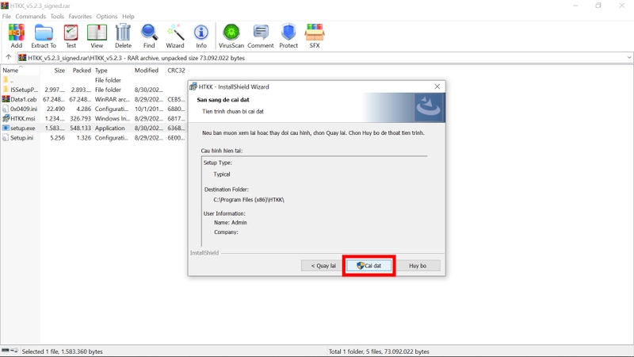
Task: Start VirusScan on archive
Action: [x=231, y=36]
